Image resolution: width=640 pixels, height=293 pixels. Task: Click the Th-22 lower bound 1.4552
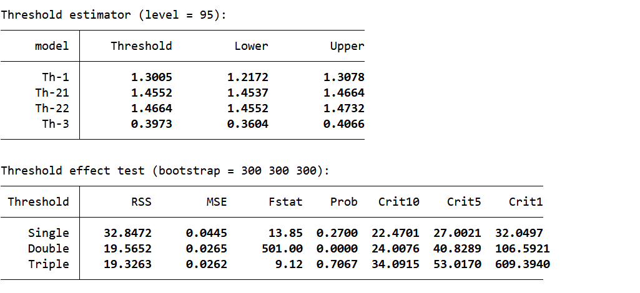[x=248, y=108]
